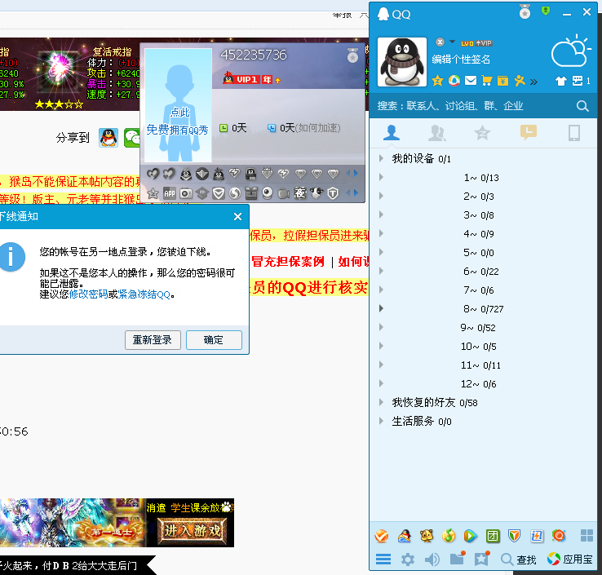The height and width of the screenshot is (575, 602).
Task: Open the shopping cart icon in QQ
Action: (487, 81)
